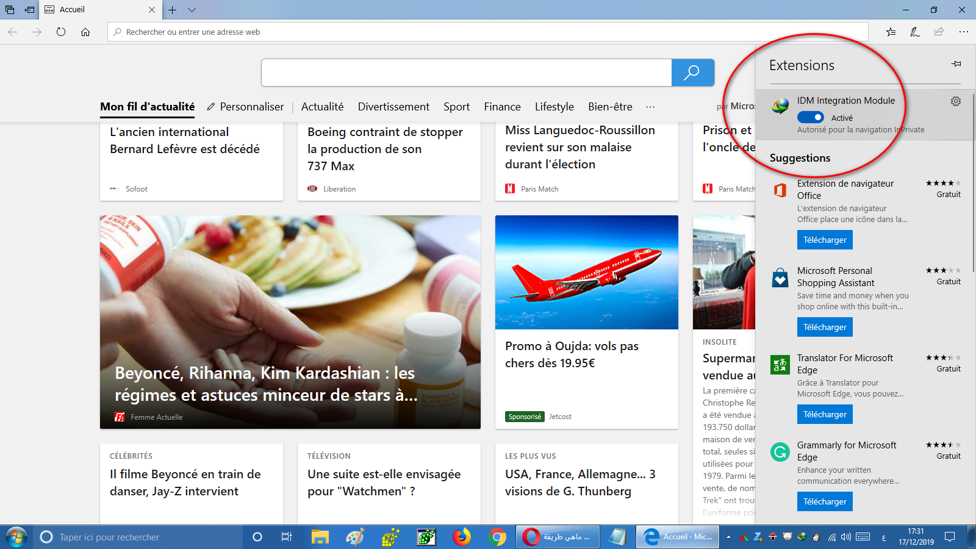Open the Watchmen suite article

[x=384, y=483]
